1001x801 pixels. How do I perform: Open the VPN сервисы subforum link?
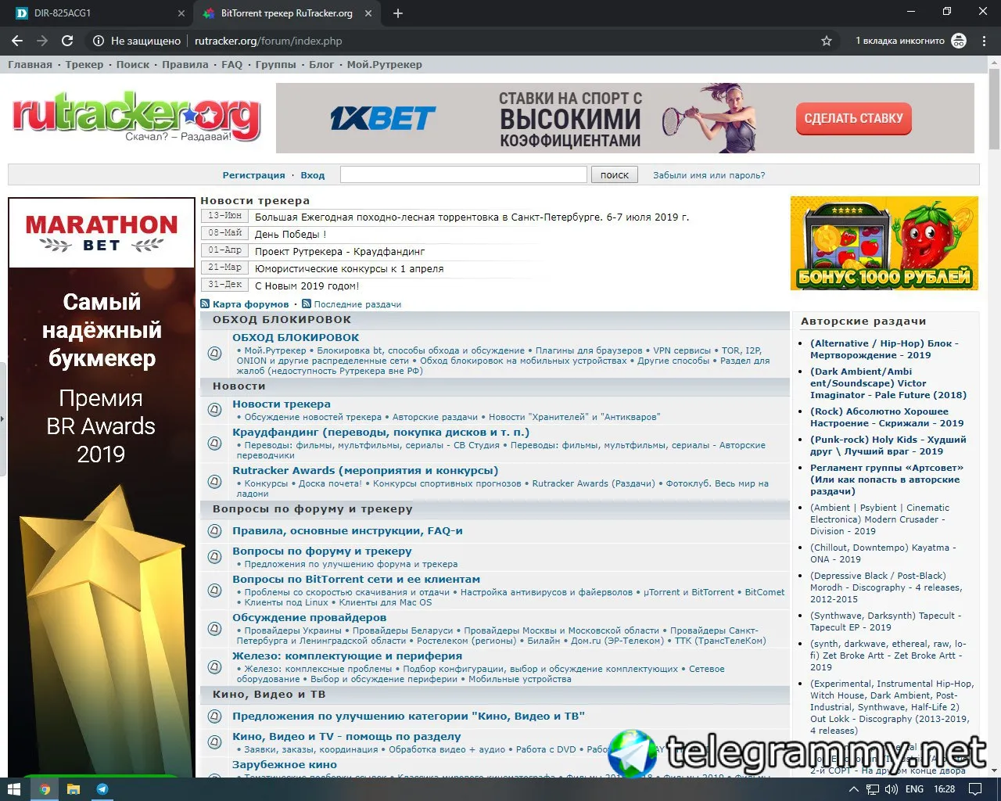pos(682,350)
